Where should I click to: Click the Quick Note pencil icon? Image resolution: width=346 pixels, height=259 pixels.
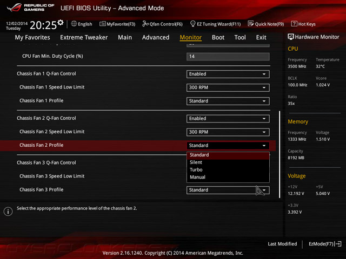250,24
